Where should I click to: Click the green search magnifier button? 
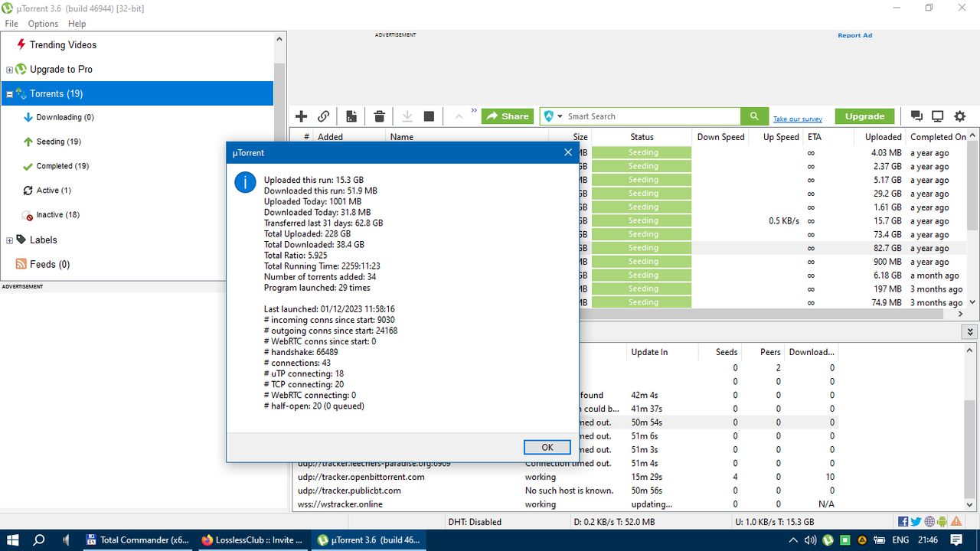(754, 116)
